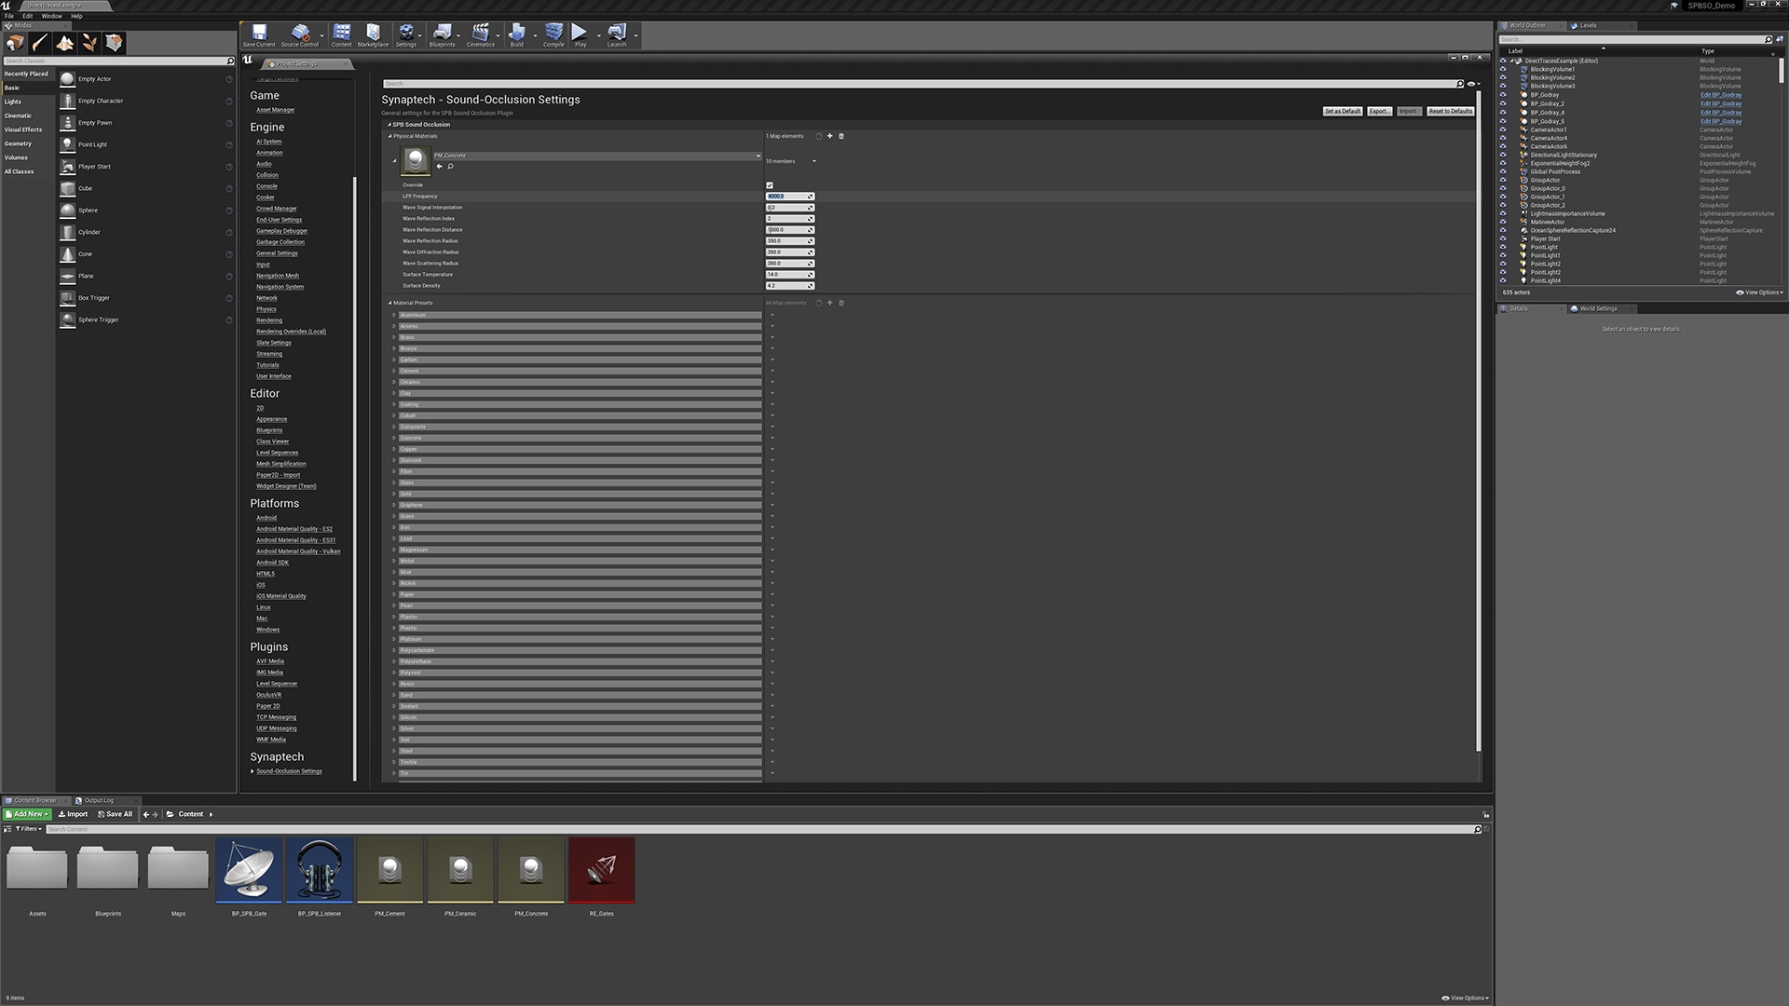Screen dimensions: 1789x1006
Task: Add element to Physical Materials map
Action: [829, 136]
